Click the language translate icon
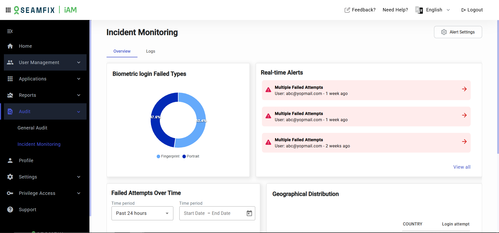 coord(419,10)
